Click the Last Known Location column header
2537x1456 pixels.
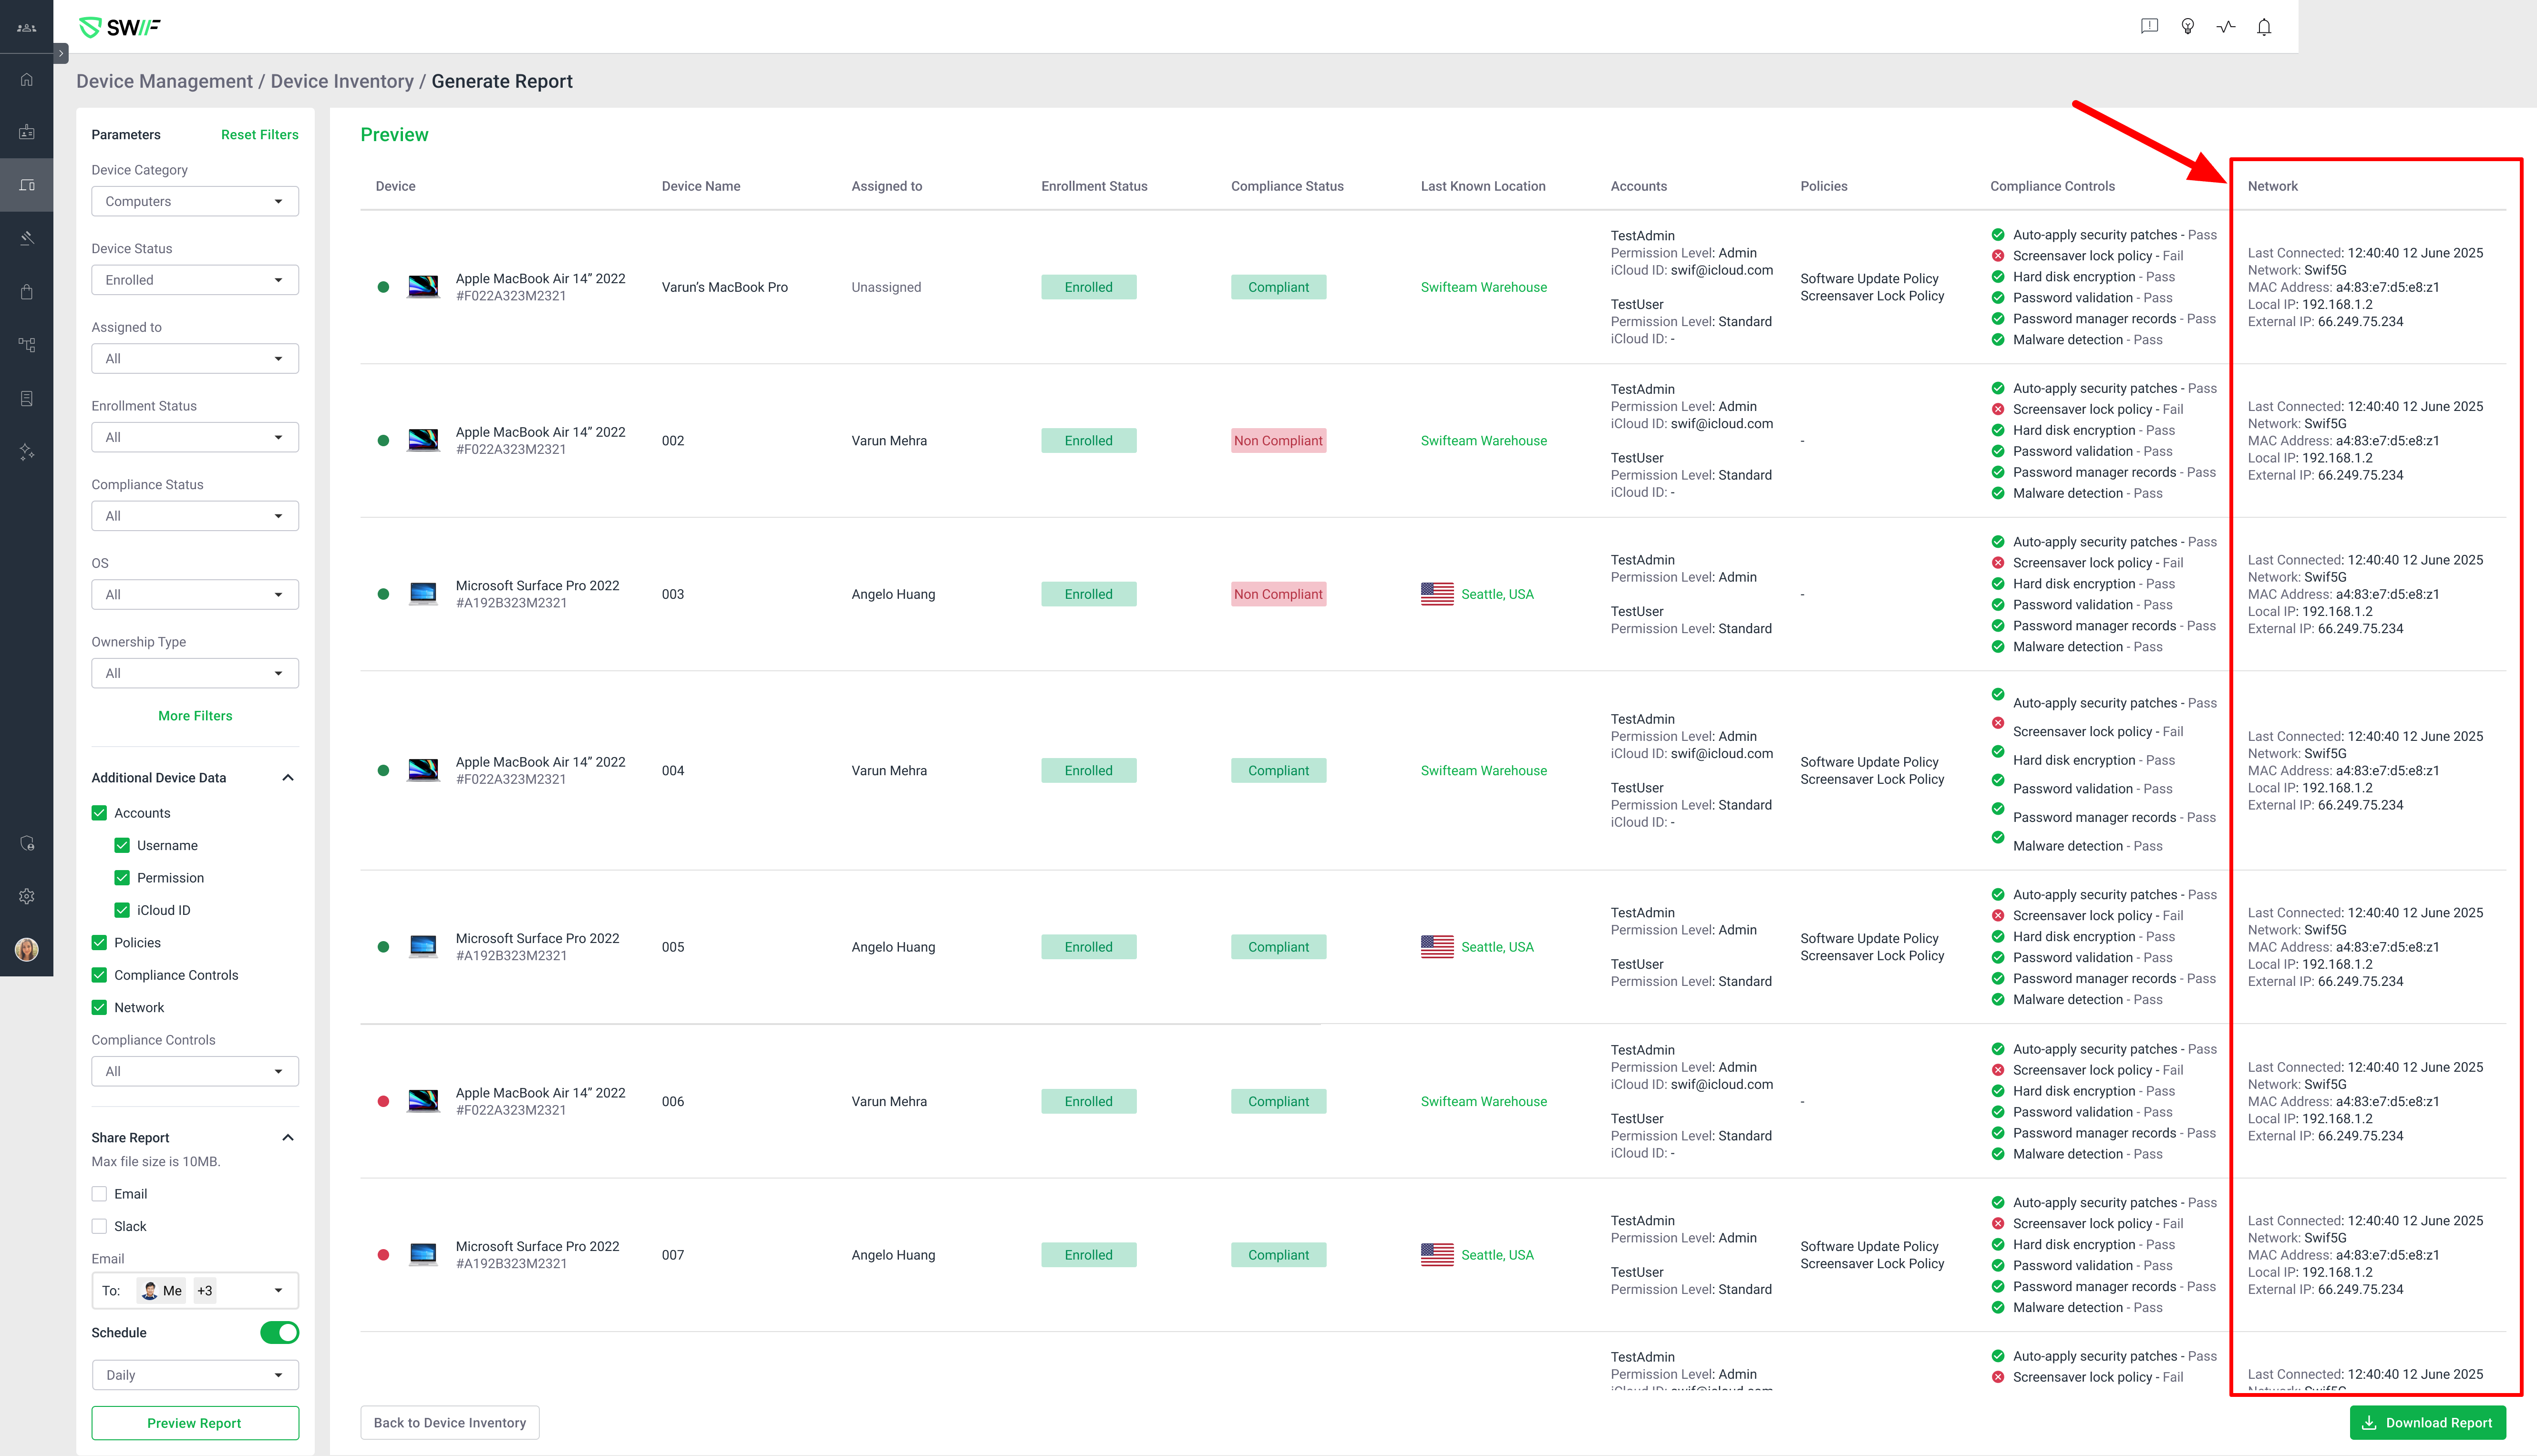(x=1483, y=186)
